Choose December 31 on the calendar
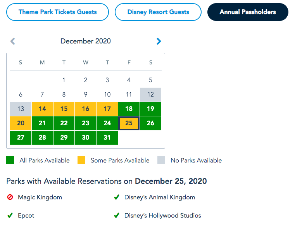The image size is (295, 230). (x=107, y=137)
